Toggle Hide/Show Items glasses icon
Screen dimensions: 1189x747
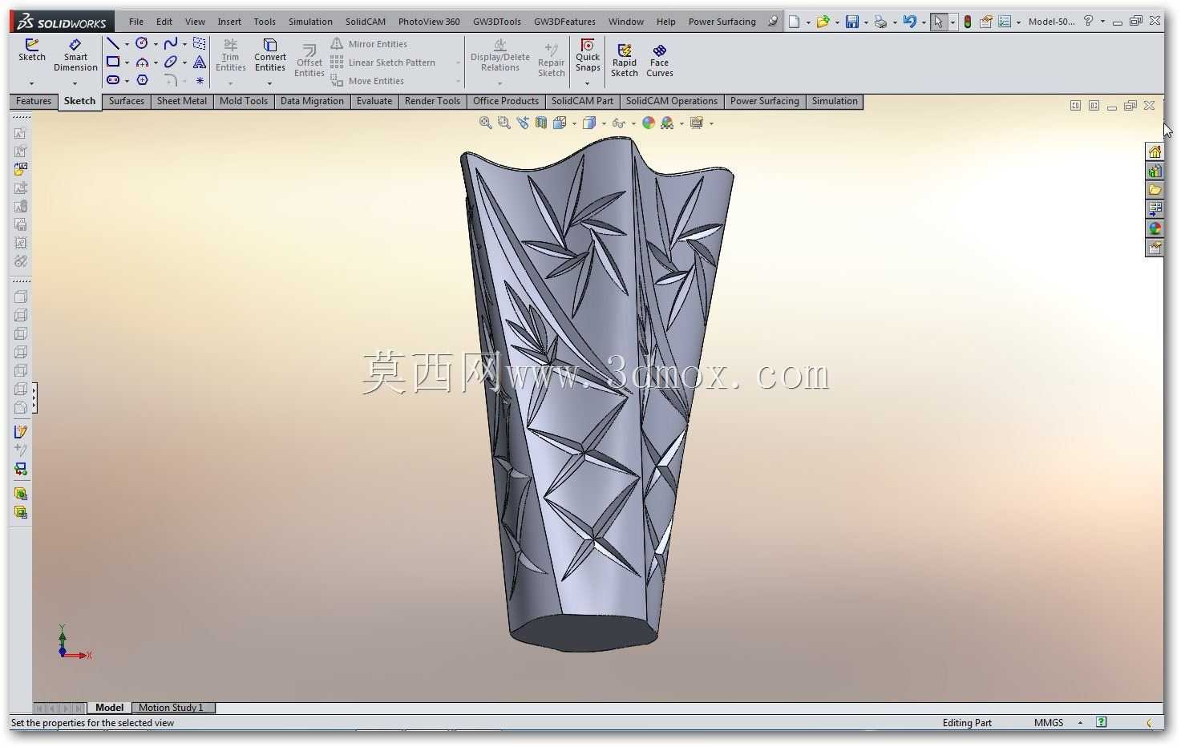tap(618, 123)
